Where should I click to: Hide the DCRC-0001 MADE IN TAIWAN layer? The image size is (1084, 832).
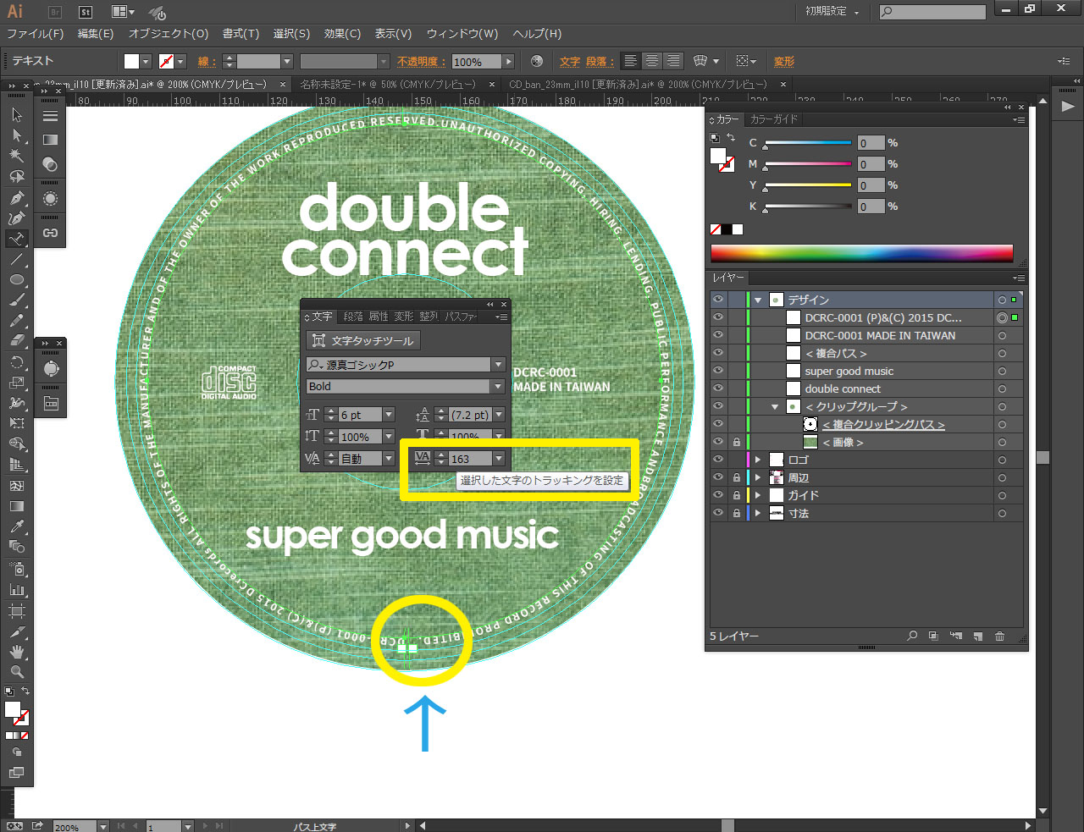point(718,335)
